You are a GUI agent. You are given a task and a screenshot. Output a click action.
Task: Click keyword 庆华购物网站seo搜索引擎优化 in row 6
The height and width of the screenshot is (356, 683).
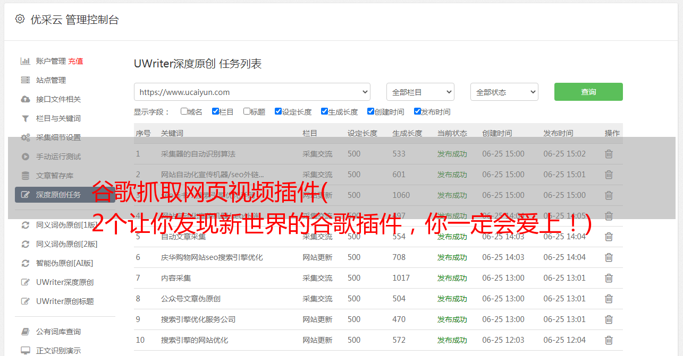(212, 257)
